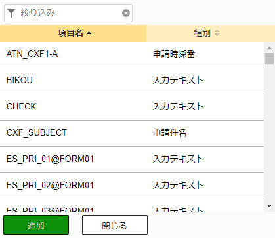Click the funnel filter icon
Screen dimensions: 275x238
pyautogui.click(x=11, y=13)
